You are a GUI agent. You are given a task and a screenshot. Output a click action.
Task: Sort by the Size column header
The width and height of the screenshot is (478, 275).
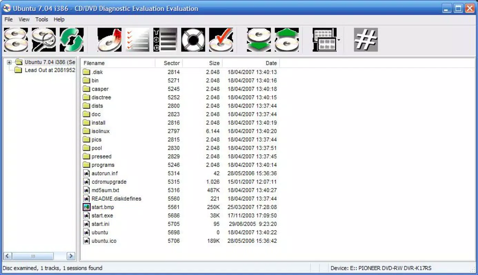(x=202, y=63)
